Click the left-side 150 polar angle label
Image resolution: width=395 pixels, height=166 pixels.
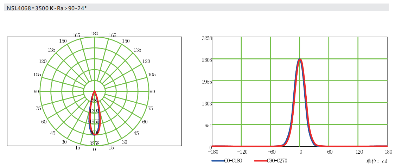point(63,41)
